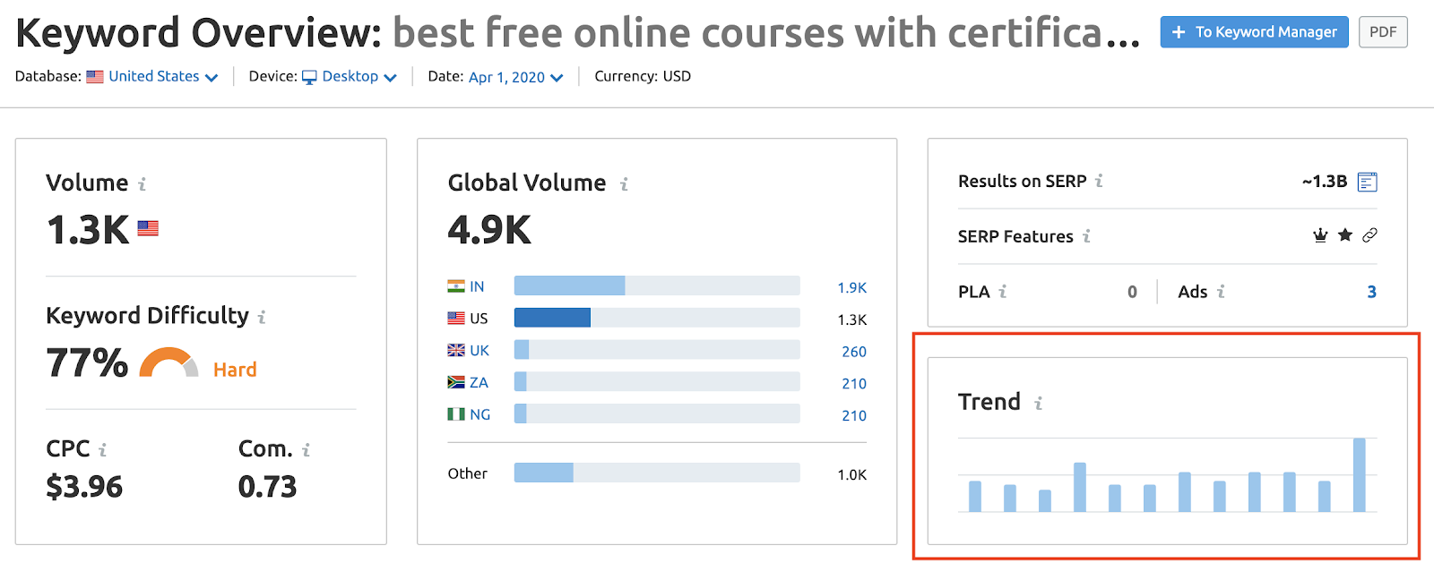Export the report using the PDF button
The image size is (1434, 571).
(x=1383, y=32)
